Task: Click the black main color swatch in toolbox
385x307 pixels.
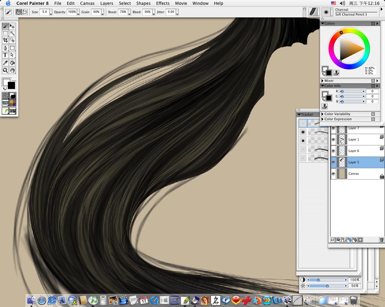Action: (12, 85)
